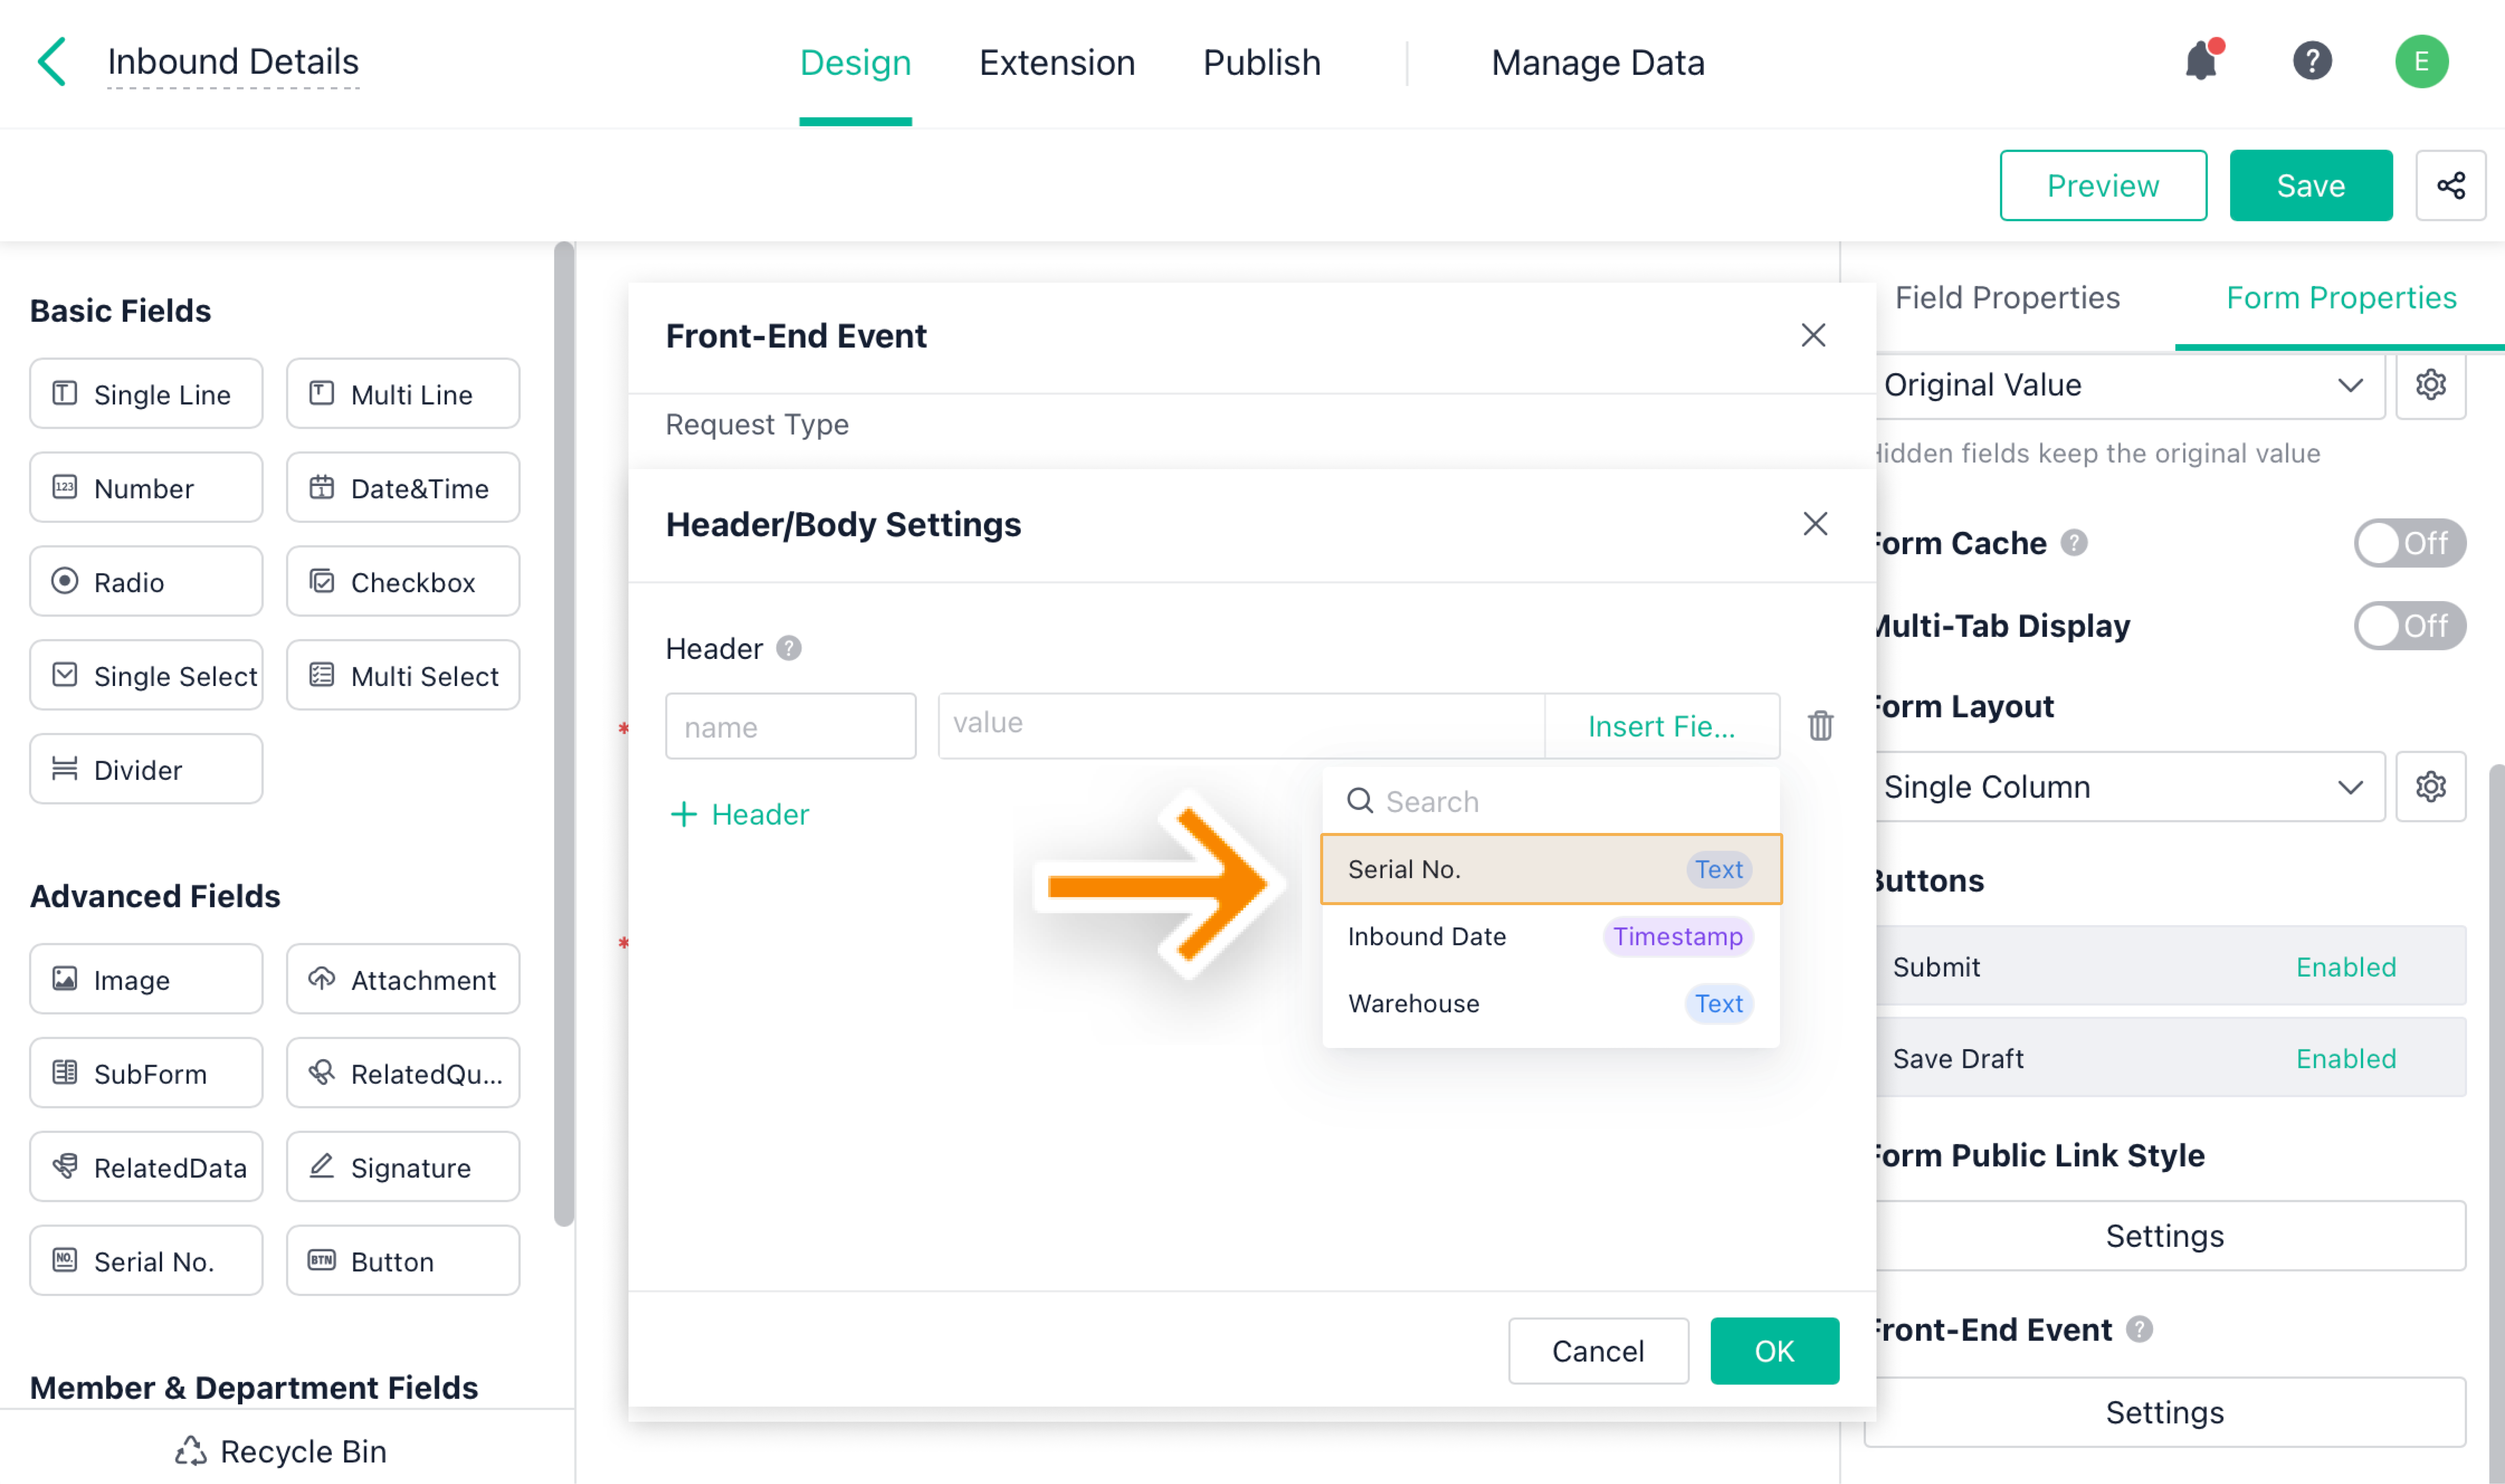Add a Date&Time field
The height and width of the screenshot is (1484, 2505).
click(x=403, y=488)
